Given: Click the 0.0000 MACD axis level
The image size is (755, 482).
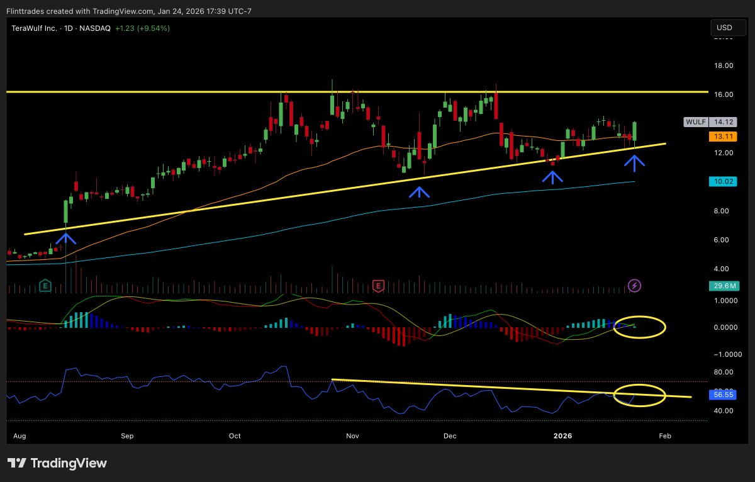Looking at the screenshot, I should 726,327.
